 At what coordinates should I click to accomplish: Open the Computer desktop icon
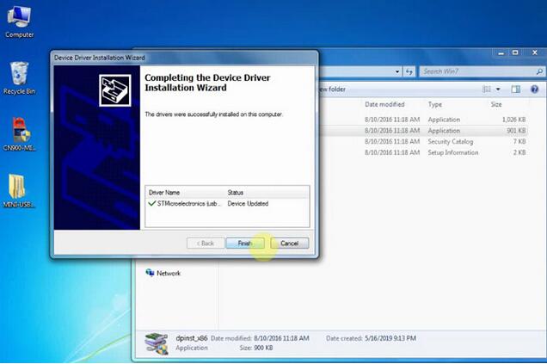(x=19, y=22)
